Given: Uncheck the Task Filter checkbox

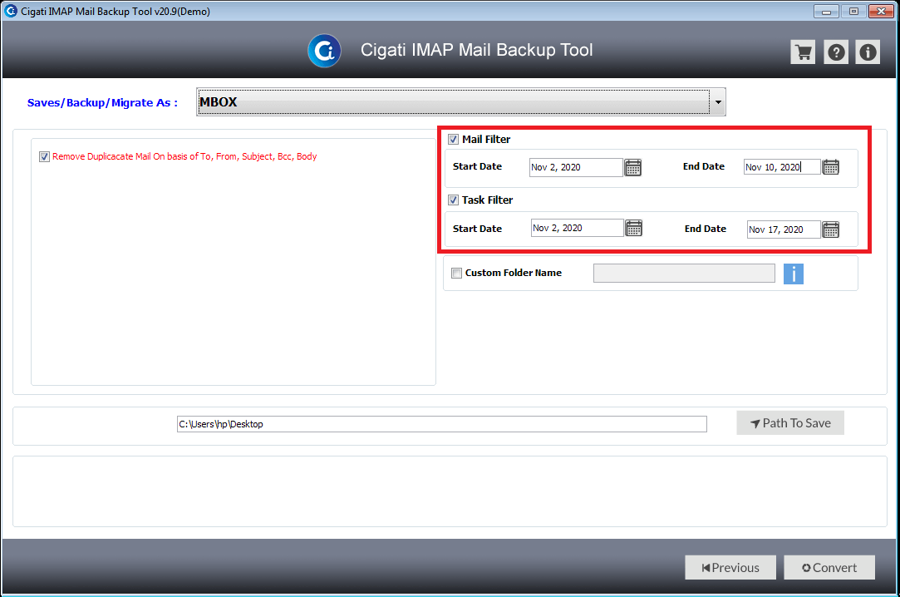Looking at the screenshot, I should tap(454, 200).
